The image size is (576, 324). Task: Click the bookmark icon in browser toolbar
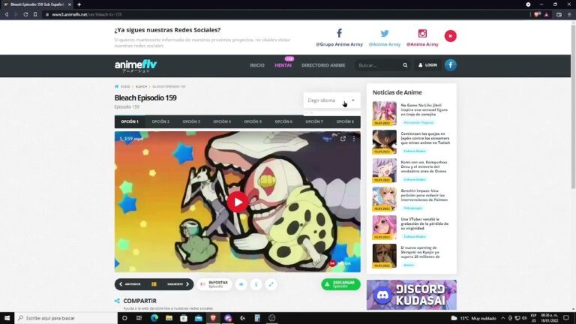pyautogui.click(x=35, y=15)
